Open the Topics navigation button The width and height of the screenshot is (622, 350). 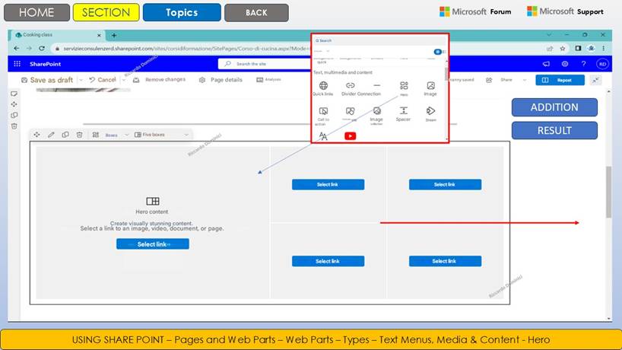point(182,12)
